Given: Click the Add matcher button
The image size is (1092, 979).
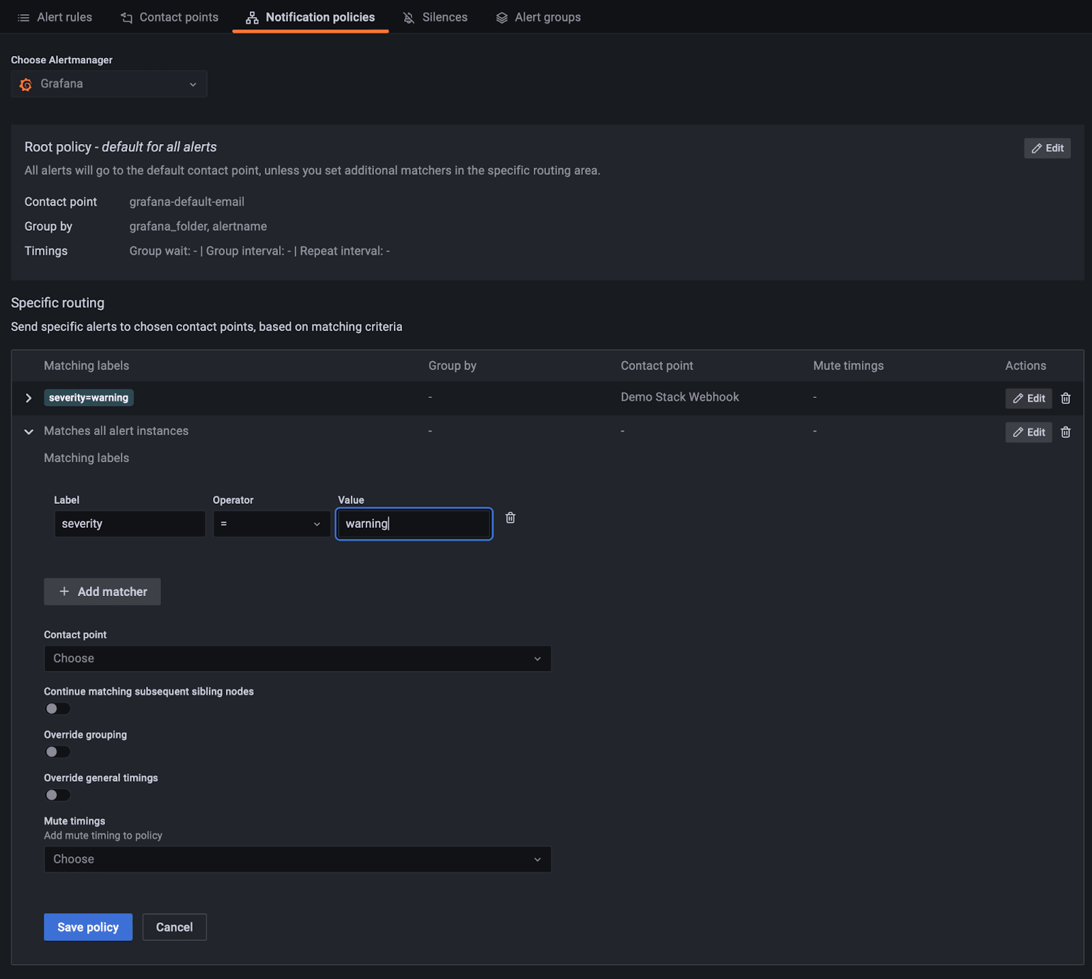Looking at the screenshot, I should (x=102, y=591).
